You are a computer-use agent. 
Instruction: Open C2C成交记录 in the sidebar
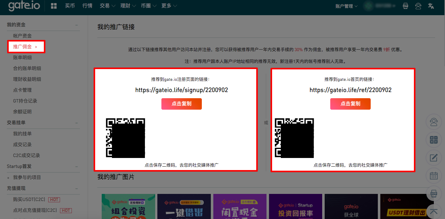(27, 155)
